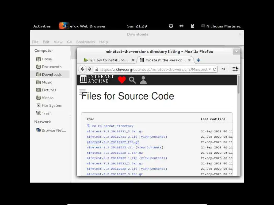
Task: Download minetest-0.2.20110922_1.tar.gz
Action: click(115, 153)
